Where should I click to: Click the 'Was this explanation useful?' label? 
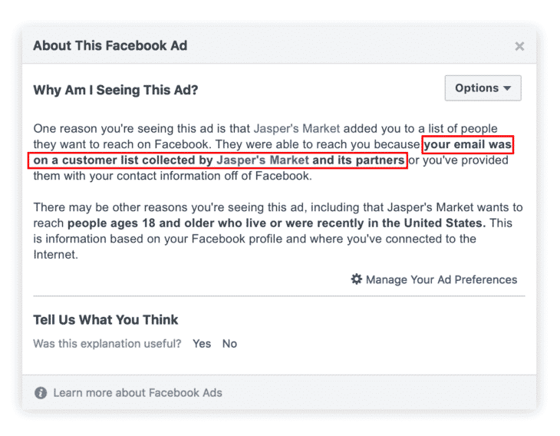pyautogui.click(x=107, y=344)
